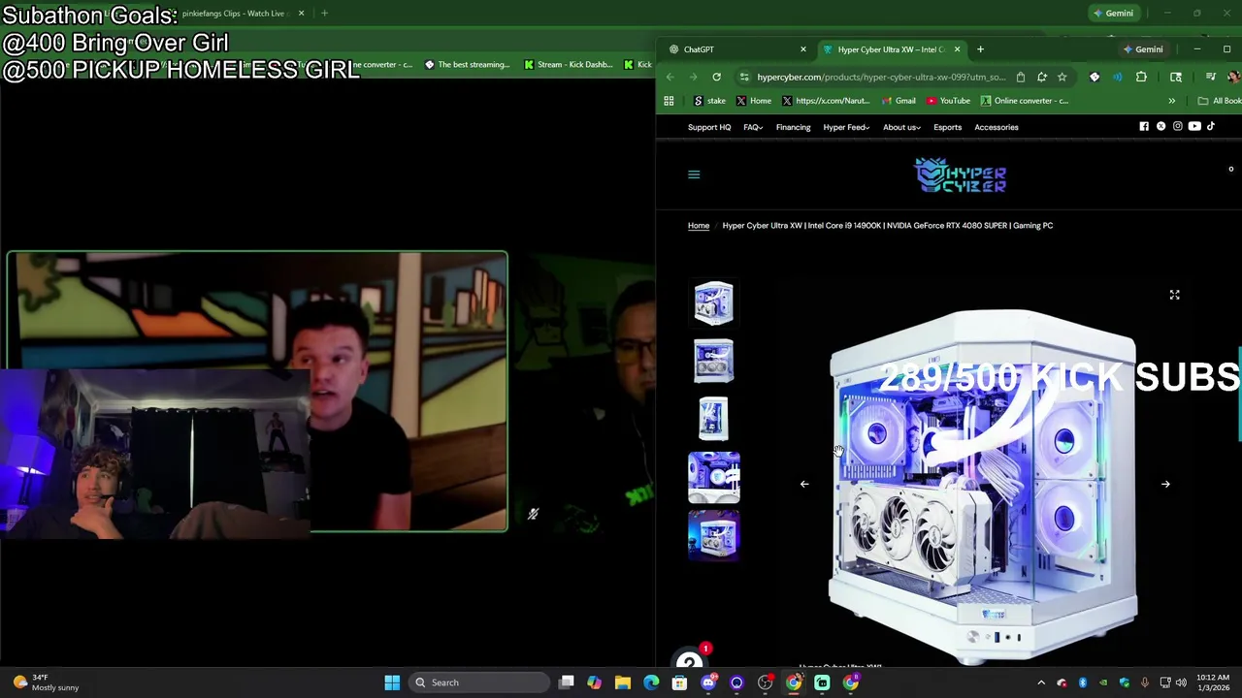Open the Hyper Cyber TikTok icon

[1210, 126]
